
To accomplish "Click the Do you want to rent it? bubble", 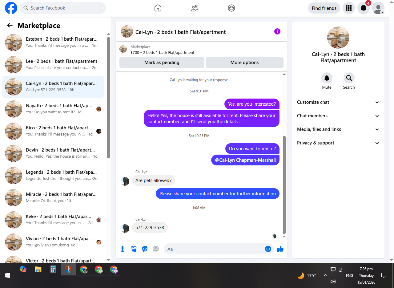I will [x=252, y=148].
